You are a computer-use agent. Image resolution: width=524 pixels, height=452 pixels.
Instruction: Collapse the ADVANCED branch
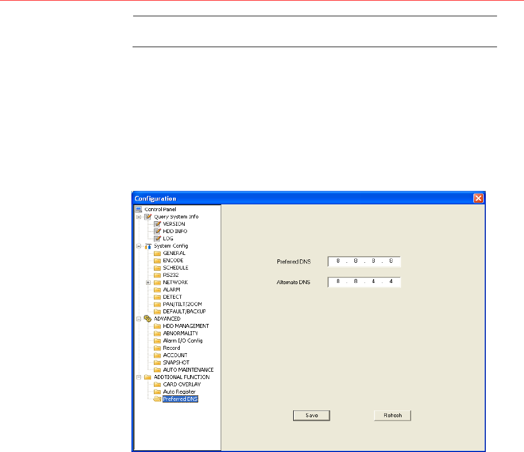(x=139, y=319)
